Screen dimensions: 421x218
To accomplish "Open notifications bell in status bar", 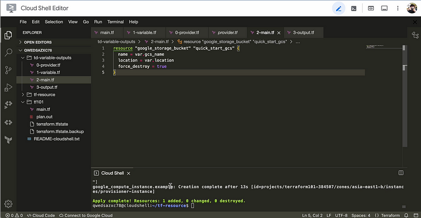I will (406, 215).
